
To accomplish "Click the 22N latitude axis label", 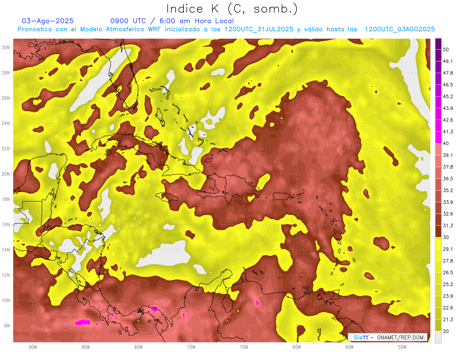I will pyautogui.click(x=6, y=148).
